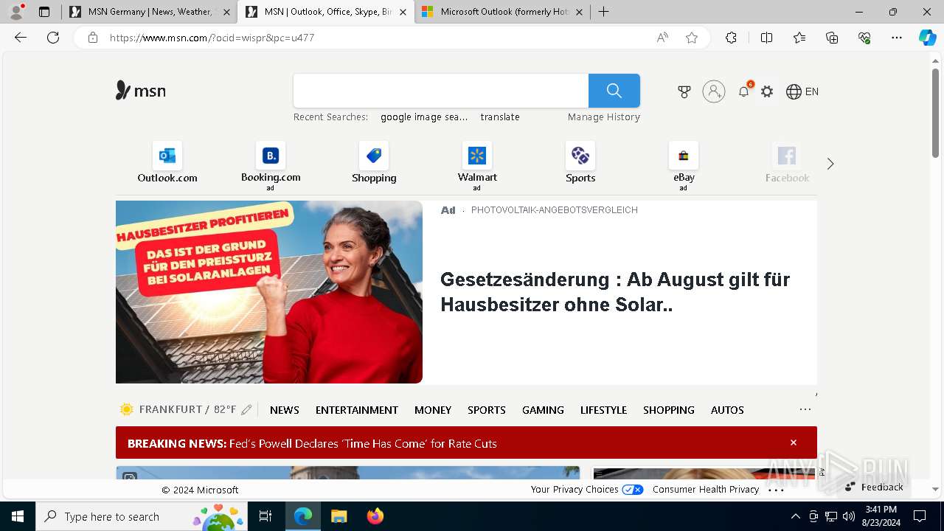Click the page vertical scrollbar
Image resolution: width=944 pixels, height=531 pixels.
pyautogui.click(x=935, y=113)
